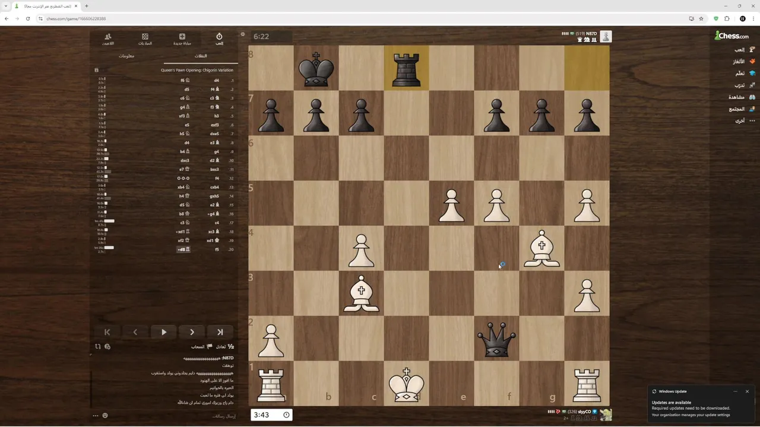Select the Players (اللاعبون) icon
This screenshot has width=760, height=427.
[x=107, y=39]
